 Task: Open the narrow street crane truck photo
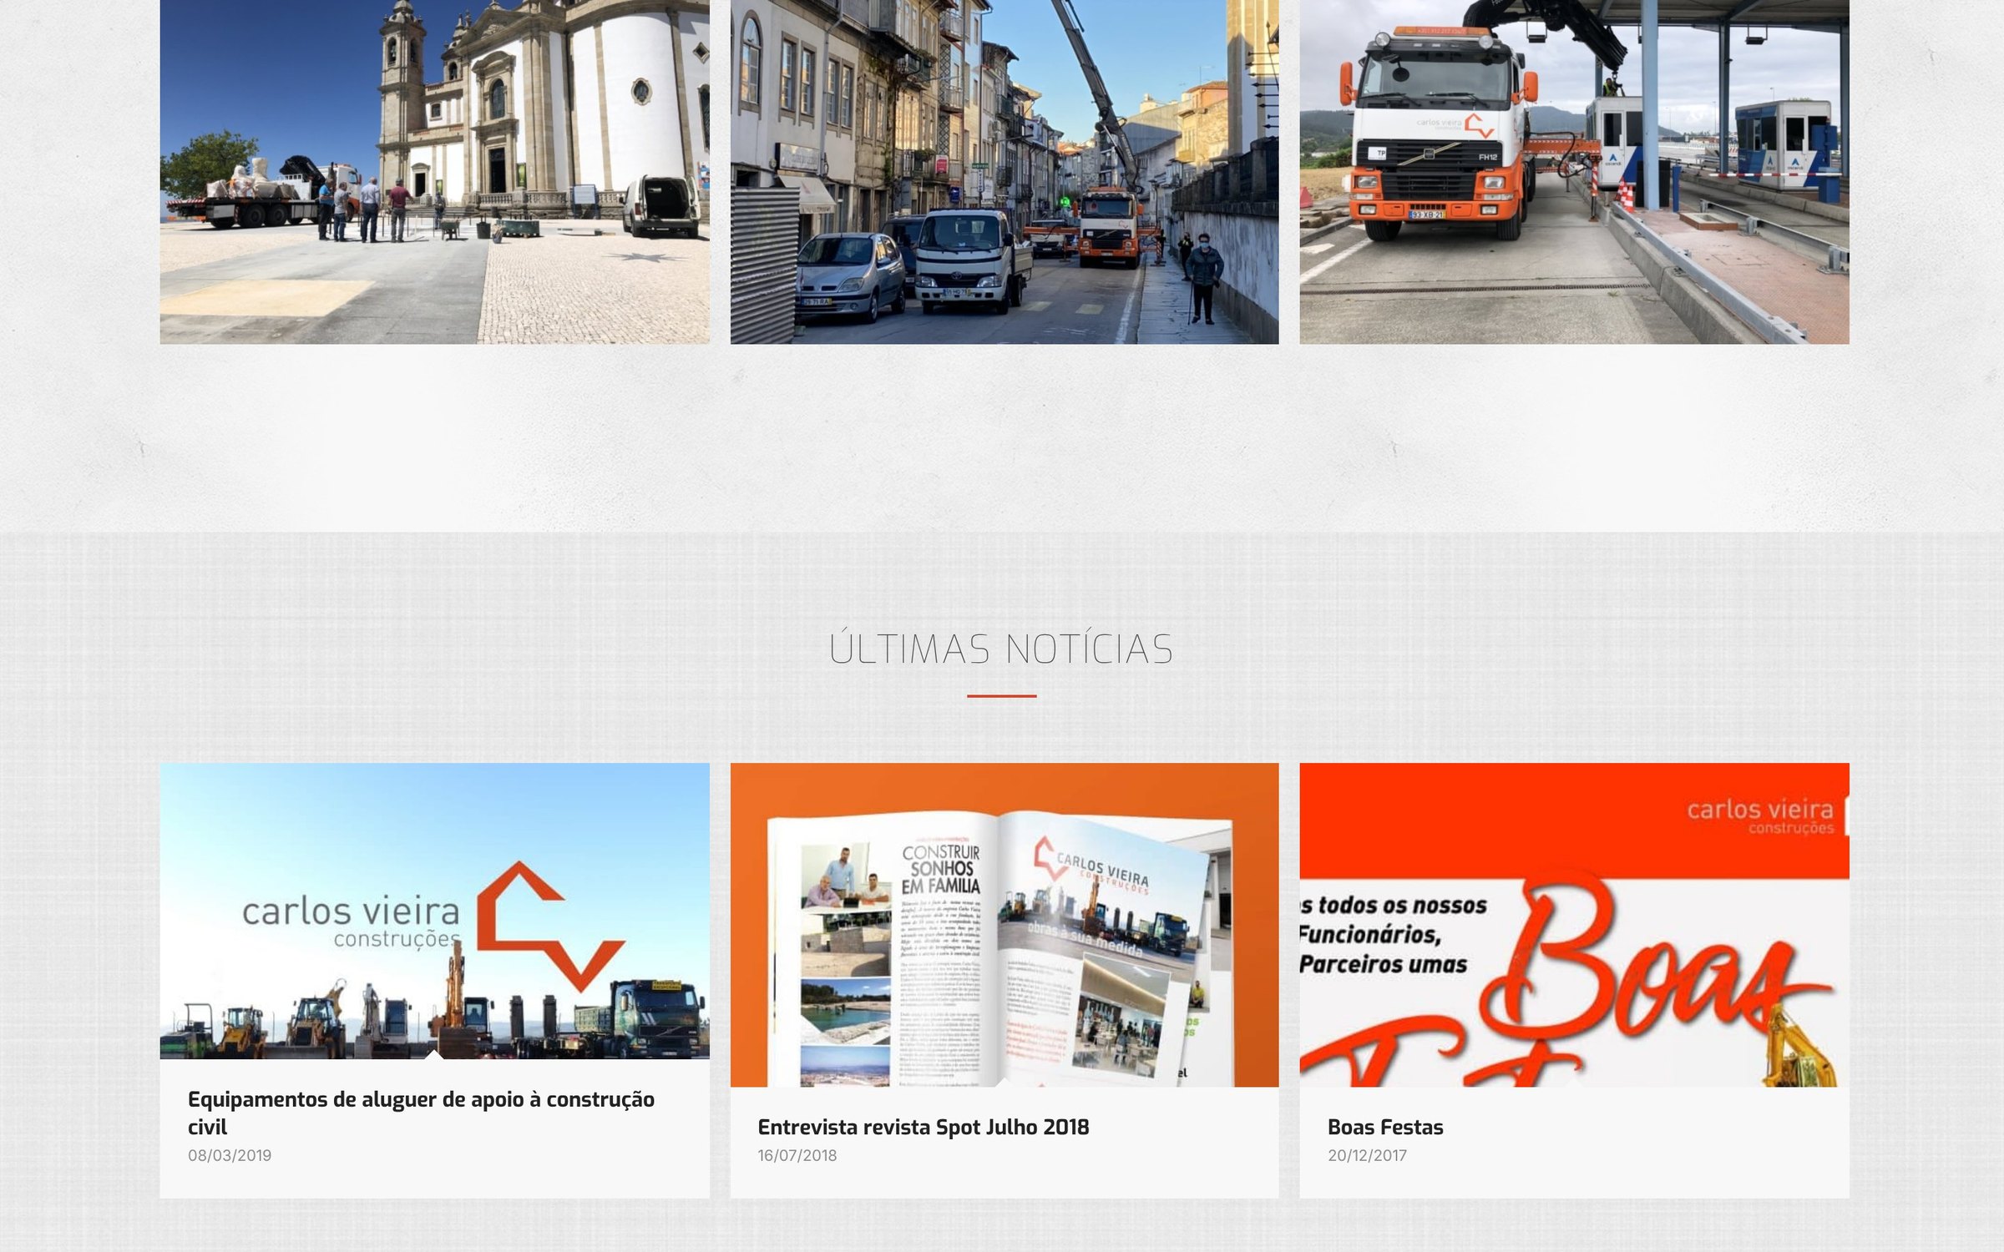pyautogui.click(x=1005, y=172)
